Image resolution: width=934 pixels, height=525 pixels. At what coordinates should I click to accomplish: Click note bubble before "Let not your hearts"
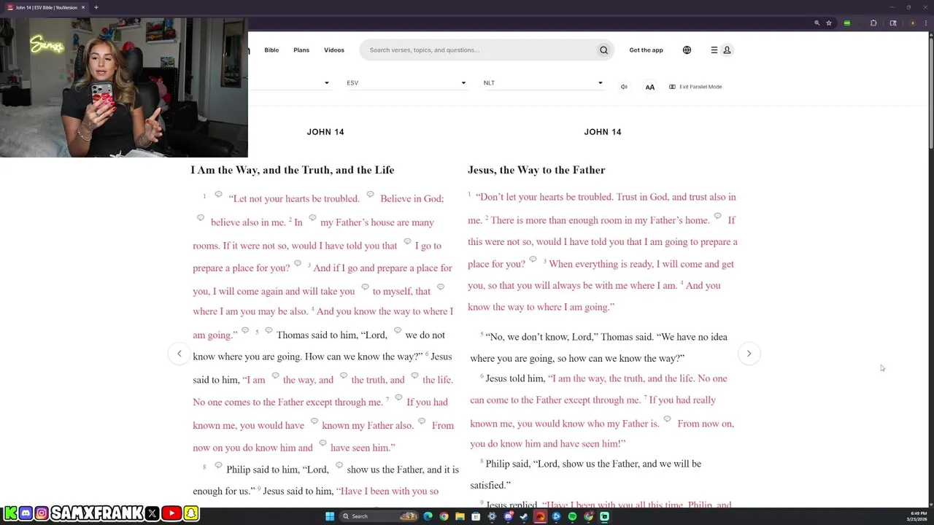[218, 195]
